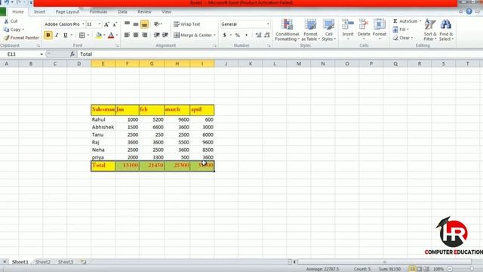
Task: Open the AutoSum dropdown arrow
Action: [x=420, y=21]
